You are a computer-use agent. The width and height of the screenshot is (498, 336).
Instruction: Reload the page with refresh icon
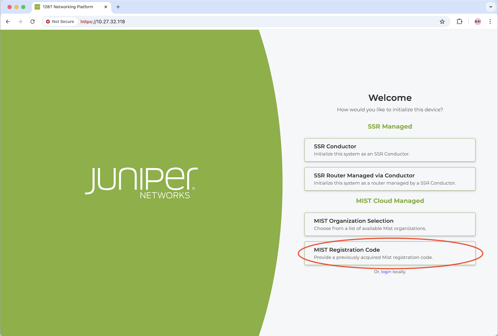(x=33, y=22)
